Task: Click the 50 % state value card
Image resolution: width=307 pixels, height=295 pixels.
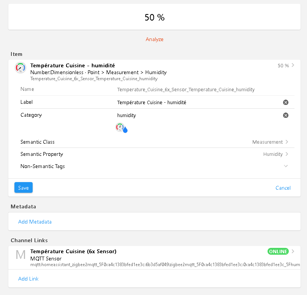Action: coord(154,17)
